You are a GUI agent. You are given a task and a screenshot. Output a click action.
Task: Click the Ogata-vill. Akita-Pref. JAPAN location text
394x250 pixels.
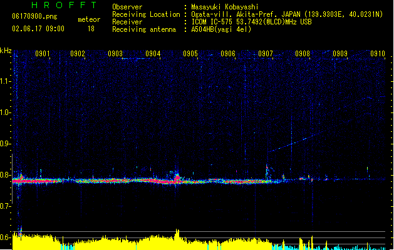pyautogui.click(x=287, y=14)
